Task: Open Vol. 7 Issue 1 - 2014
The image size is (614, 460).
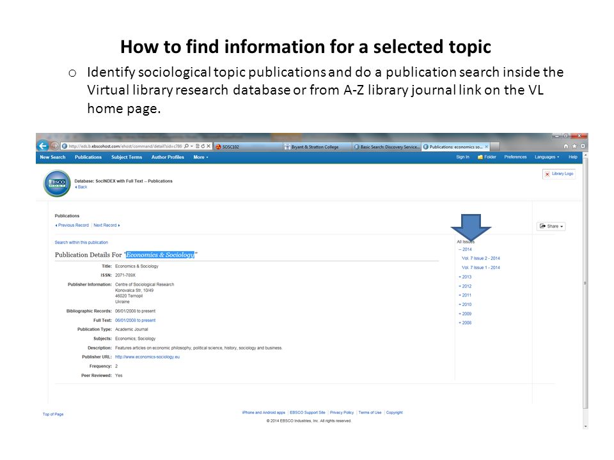Action: tap(481, 268)
